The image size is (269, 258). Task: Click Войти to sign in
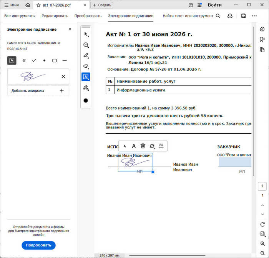click(x=214, y=5)
